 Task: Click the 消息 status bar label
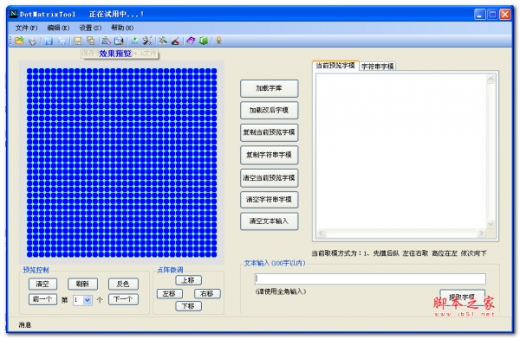[x=24, y=325]
